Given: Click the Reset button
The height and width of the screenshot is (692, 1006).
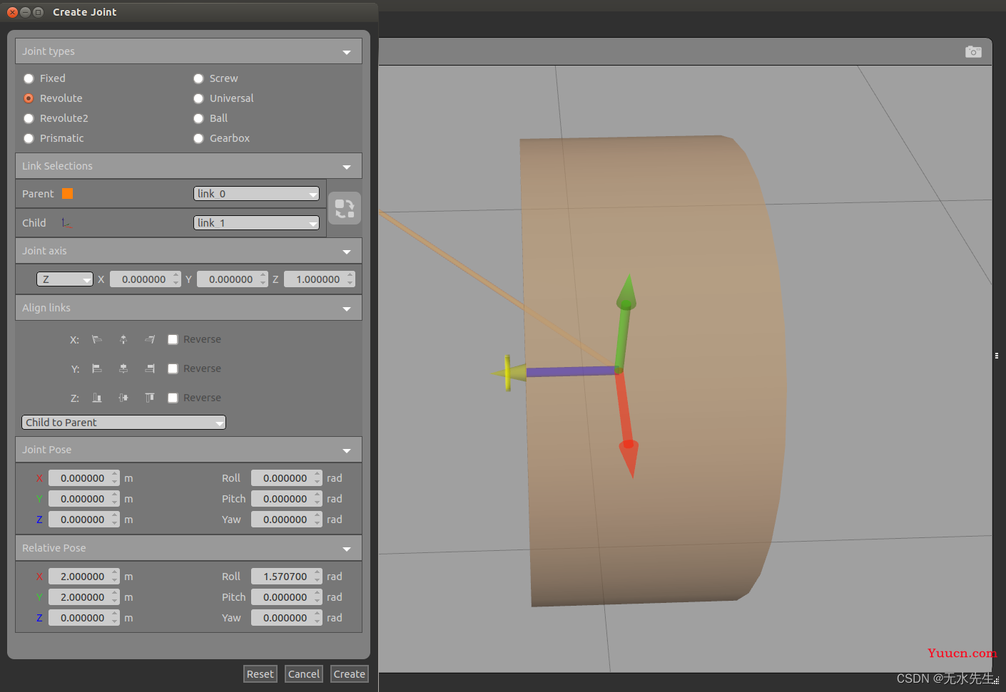Looking at the screenshot, I should 260,674.
